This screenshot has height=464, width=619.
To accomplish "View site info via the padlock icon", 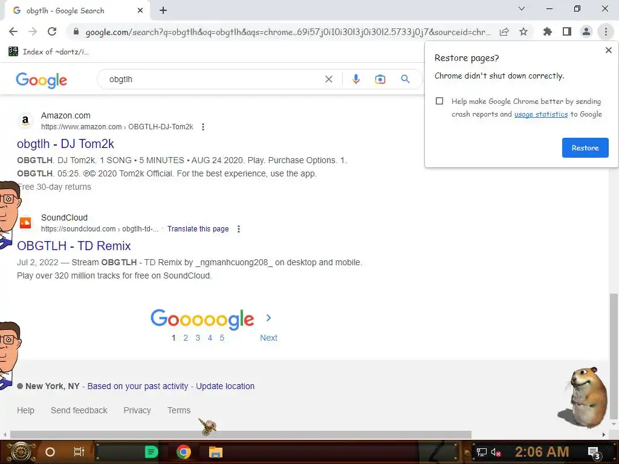I will point(76,31).
